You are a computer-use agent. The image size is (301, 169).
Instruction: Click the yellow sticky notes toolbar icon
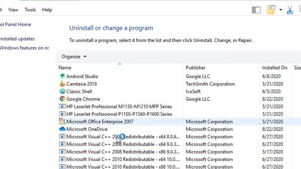pos(271,10)
